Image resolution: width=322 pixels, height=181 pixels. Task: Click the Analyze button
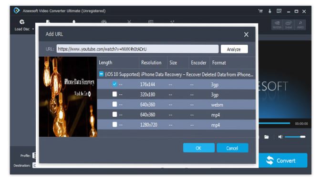234,49
